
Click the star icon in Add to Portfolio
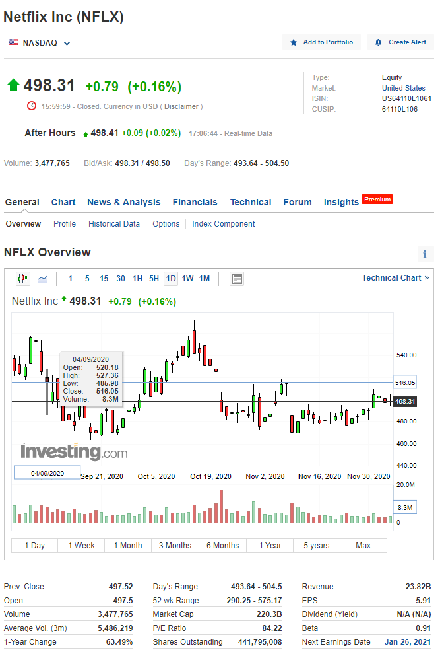click(x=294, y=42)
